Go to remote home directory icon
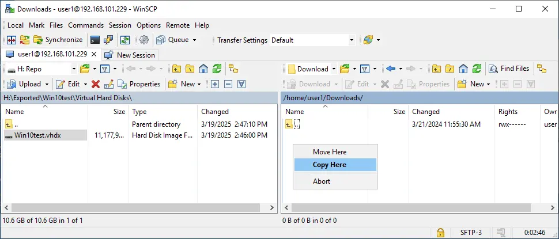Viewport: 559px width, 239px height. click(463, 69)
